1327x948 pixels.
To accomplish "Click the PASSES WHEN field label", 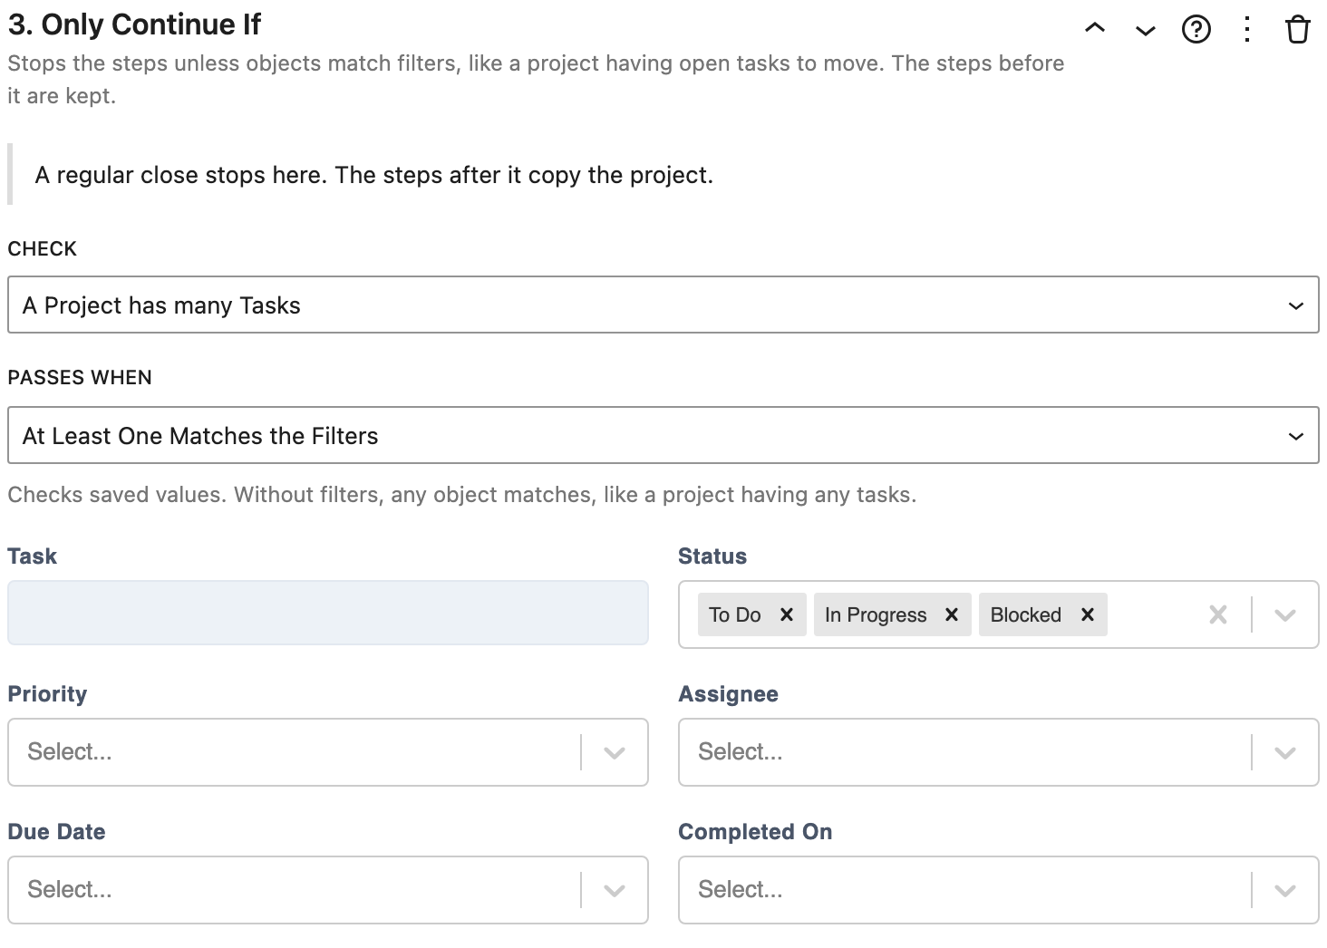I will pyautogui.click(x=80, y=377).
